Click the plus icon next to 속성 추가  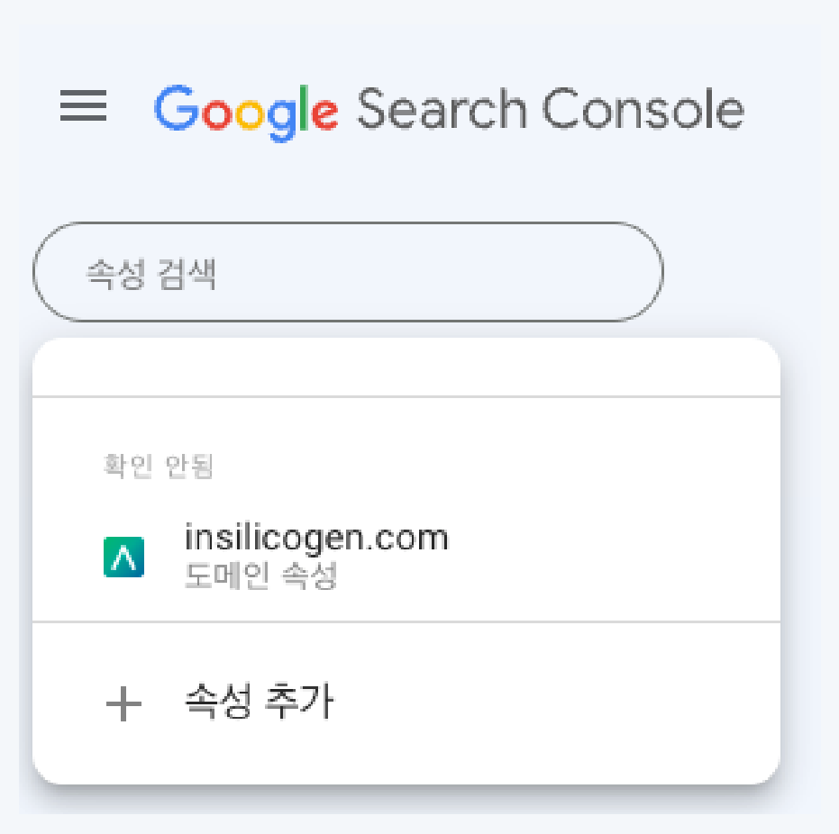point(124,705)
